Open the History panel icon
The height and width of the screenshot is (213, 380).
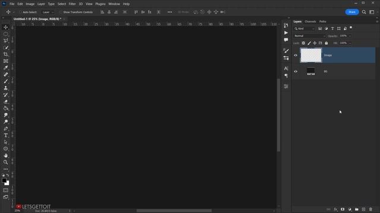tap(286, 25)
